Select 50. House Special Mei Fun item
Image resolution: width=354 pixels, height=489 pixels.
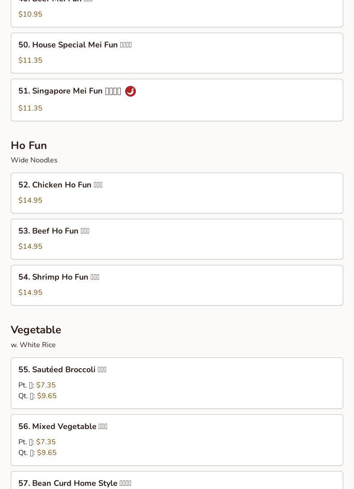click(x=177, y=53)
